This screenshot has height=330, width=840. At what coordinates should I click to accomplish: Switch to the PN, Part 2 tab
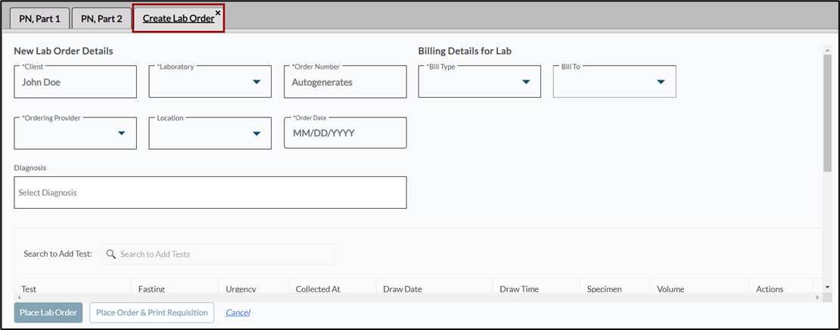point(101,18)
